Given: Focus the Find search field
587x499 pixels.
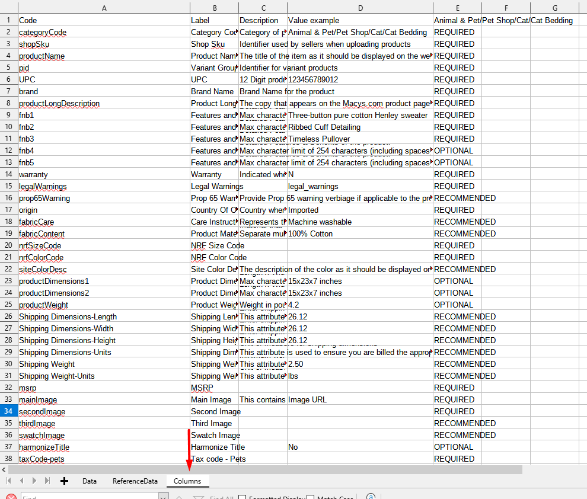Looking at the screenshot, I should 90,497.
